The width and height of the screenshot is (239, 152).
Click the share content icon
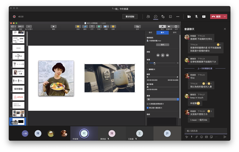204,17
